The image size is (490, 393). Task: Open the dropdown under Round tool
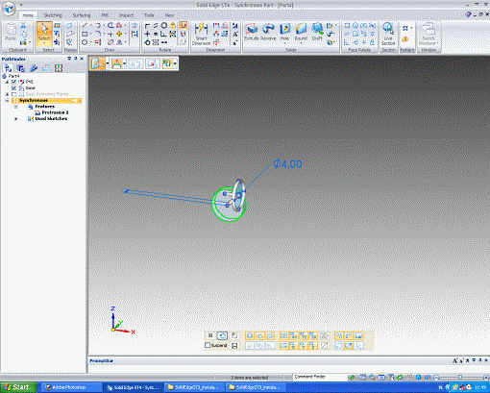coord(301,43)
